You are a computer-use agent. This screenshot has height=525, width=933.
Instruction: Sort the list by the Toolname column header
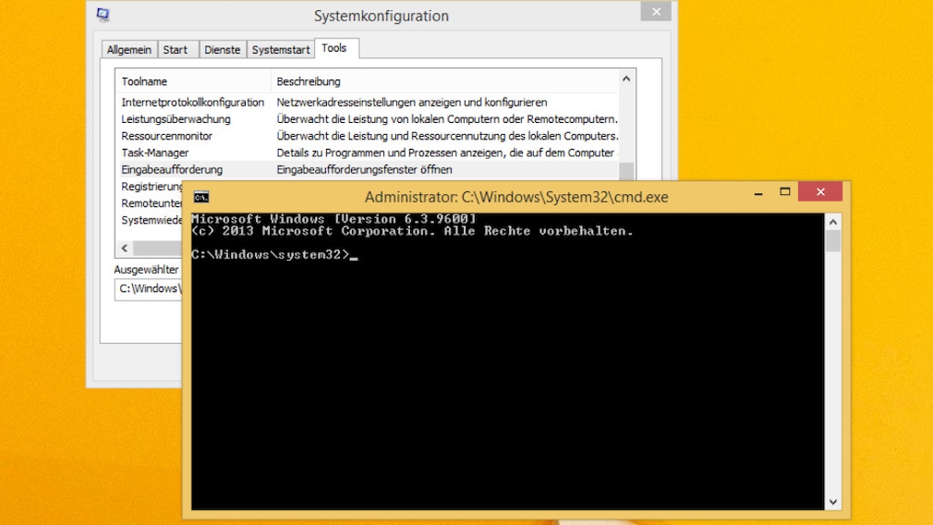point(193,81)
